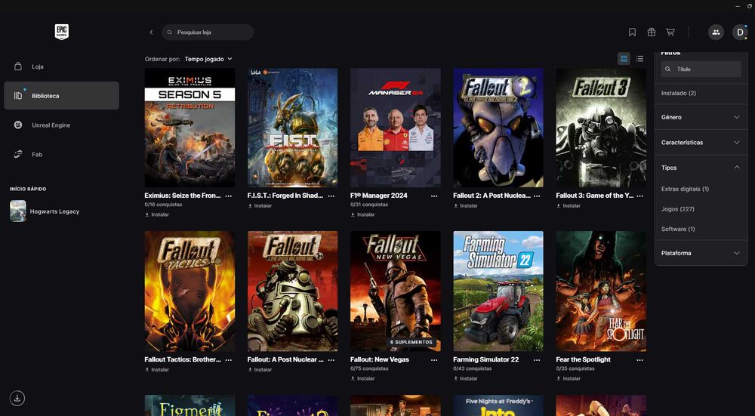Install F.I.S.T.: Forged In Shadow Torch
This screenshot has height=416, width=755.
pos(260,205)
